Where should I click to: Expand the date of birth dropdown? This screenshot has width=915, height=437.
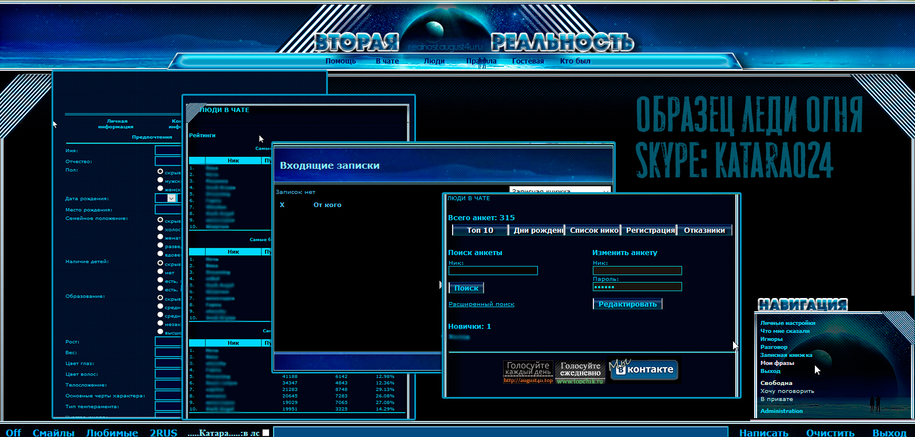coord(171,198)
